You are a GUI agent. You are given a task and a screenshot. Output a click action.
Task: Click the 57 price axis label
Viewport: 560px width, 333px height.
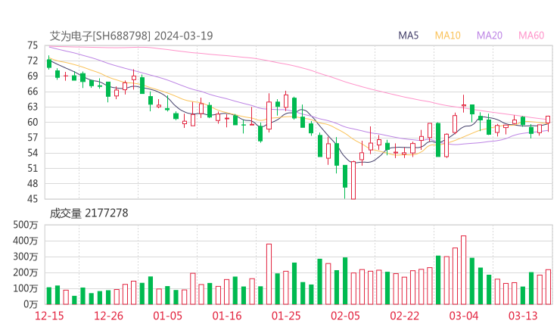coord(33,138)
